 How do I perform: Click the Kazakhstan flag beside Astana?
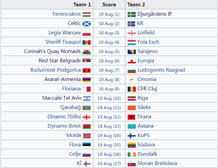pos(131,126)
